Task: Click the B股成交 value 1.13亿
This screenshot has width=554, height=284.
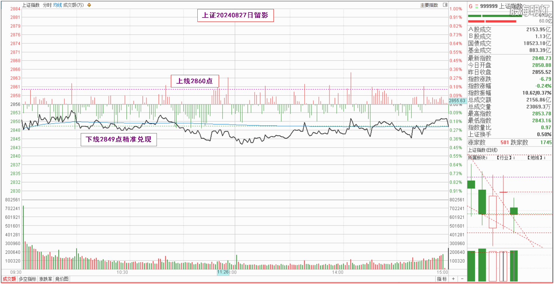Action: (x=543, y=36)
